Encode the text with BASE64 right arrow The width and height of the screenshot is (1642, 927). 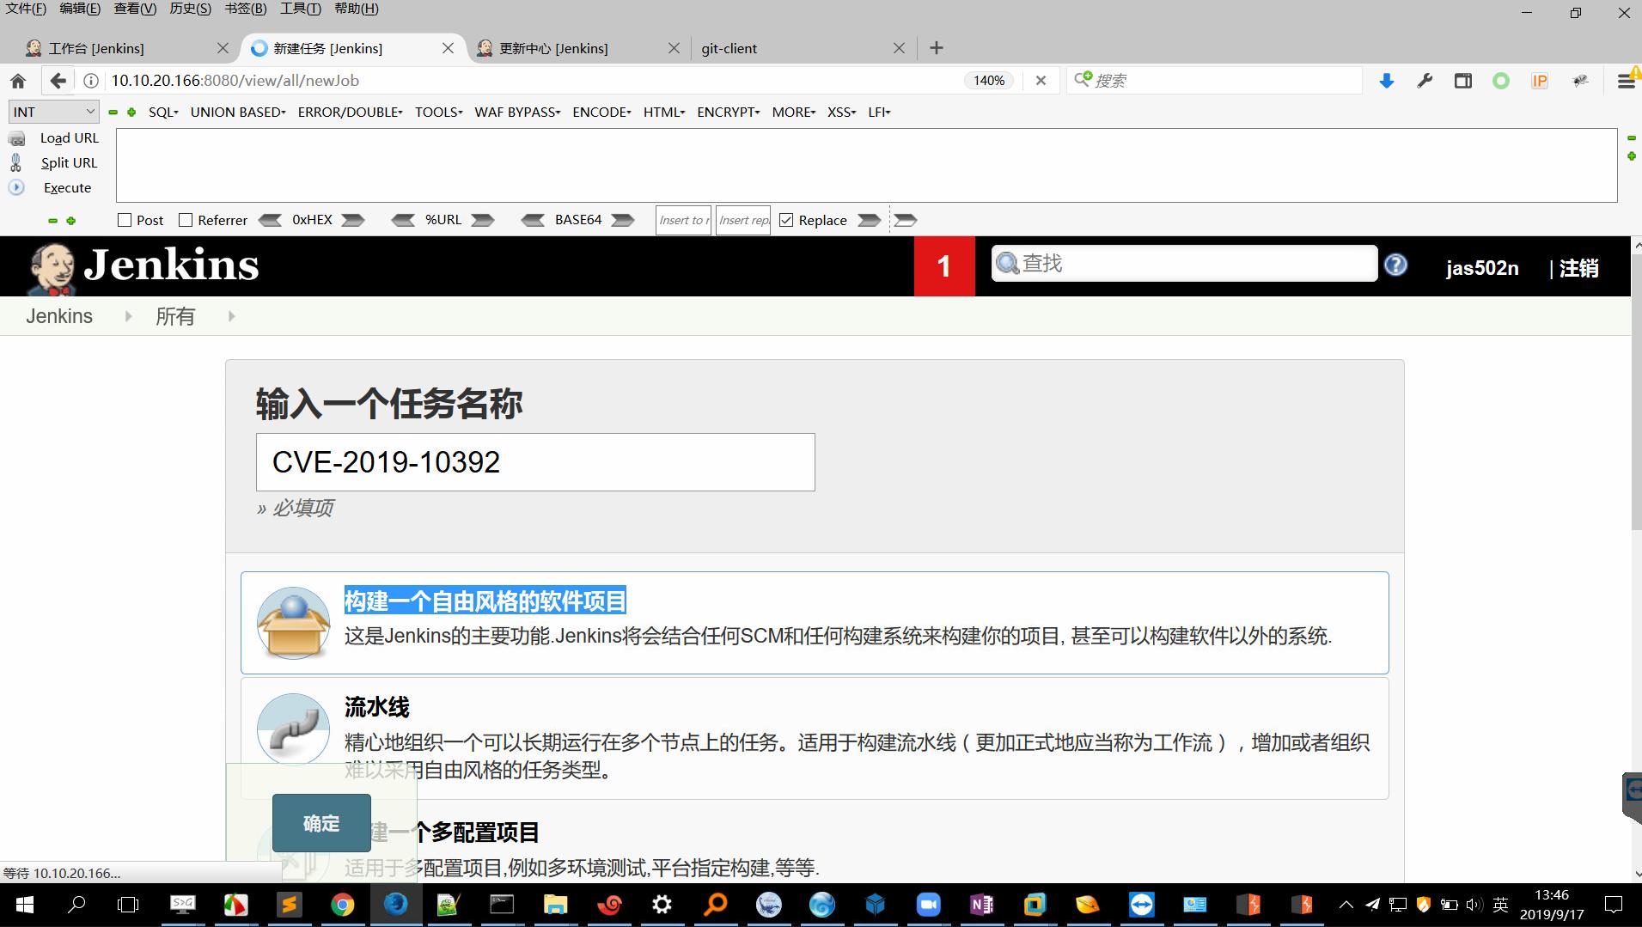pyautogui.click(x=622, y=220)
